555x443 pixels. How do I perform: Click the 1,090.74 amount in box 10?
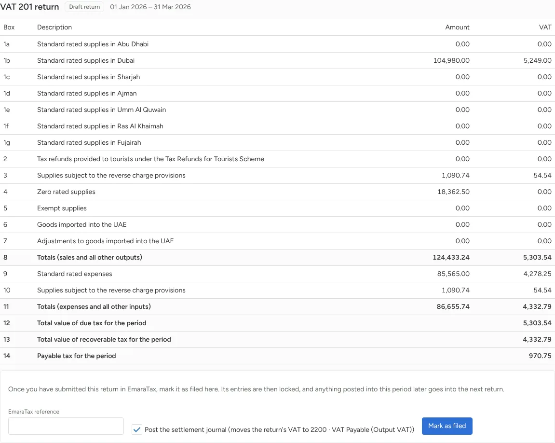pos(456,291)
